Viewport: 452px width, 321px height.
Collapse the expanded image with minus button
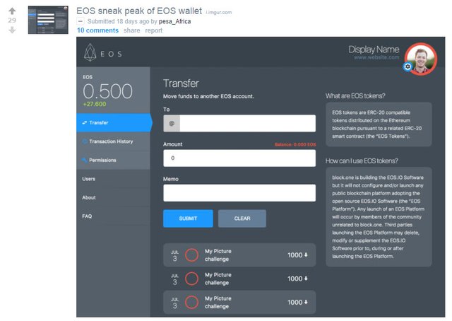click(81, 21)
